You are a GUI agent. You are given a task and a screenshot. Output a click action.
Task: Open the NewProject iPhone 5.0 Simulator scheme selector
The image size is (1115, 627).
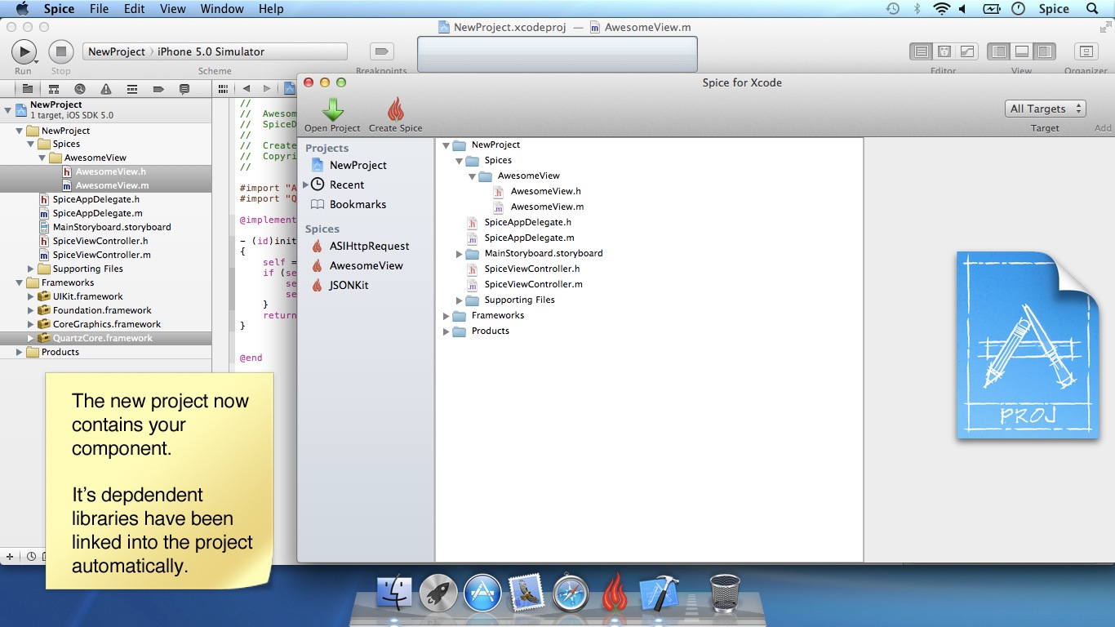tap(215, 51)
